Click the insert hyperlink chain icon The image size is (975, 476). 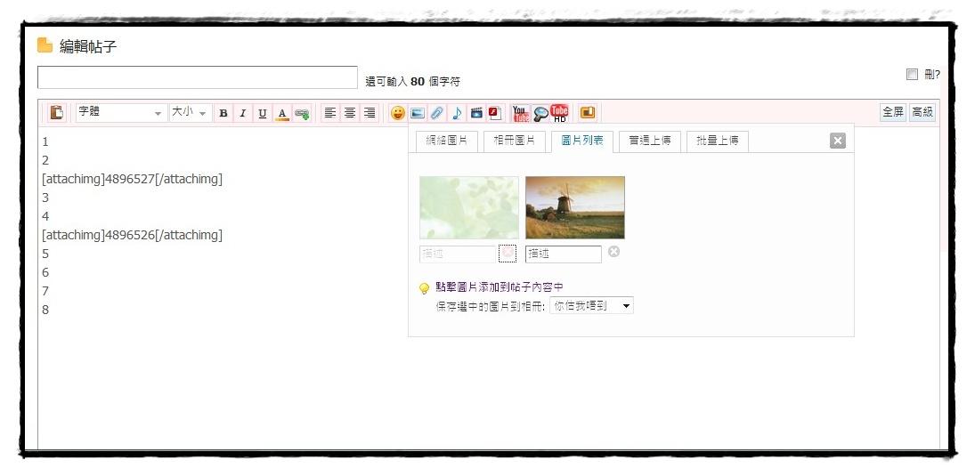pos(302,114)
